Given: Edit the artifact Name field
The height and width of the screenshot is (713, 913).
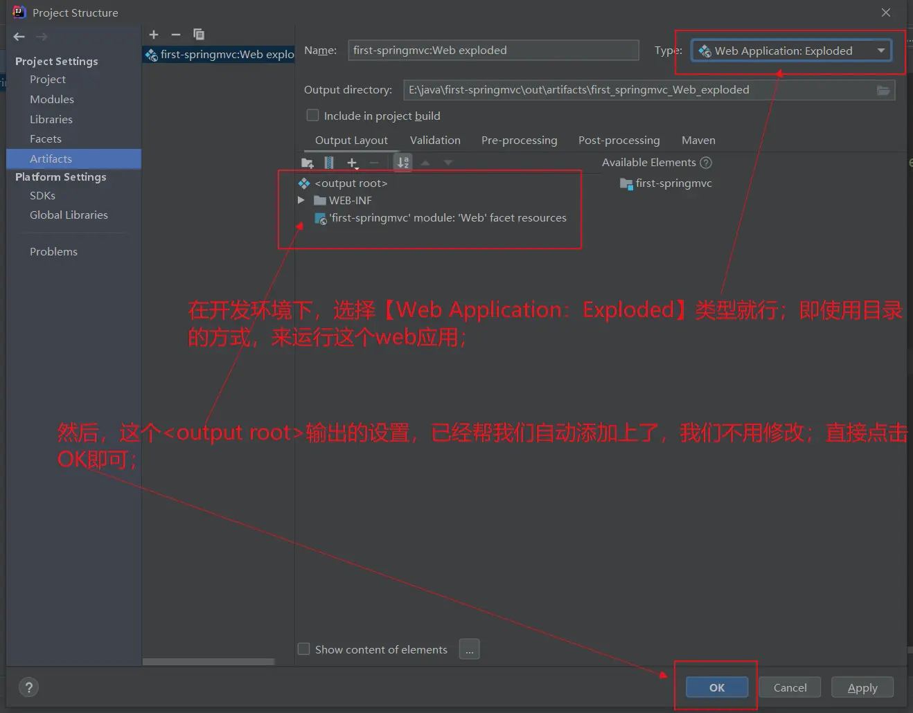Looking at the screenshot, I should [x=493, y=51].
